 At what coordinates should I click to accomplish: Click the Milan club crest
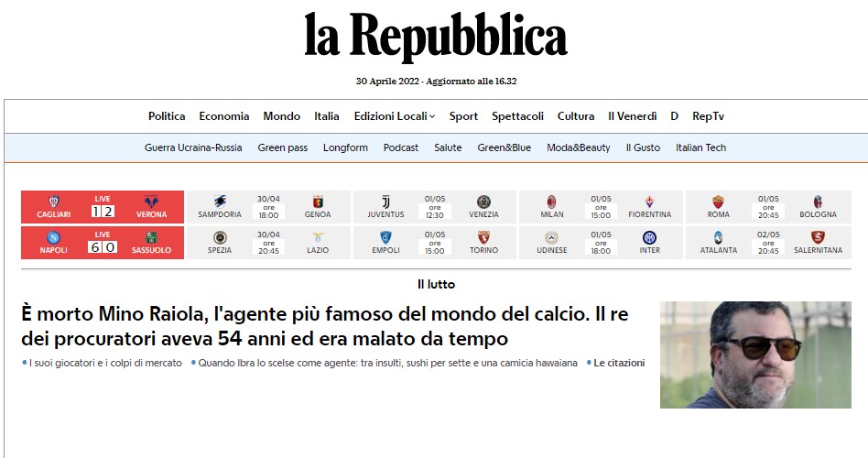pos(552,202)
